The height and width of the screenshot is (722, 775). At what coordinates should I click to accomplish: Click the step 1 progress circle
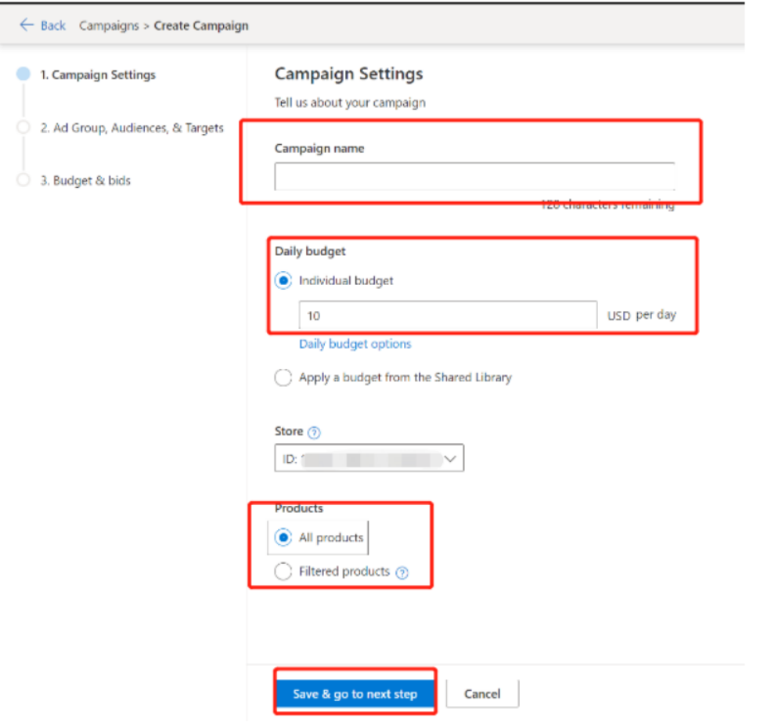pyautogui.click(x=23, y=74)
